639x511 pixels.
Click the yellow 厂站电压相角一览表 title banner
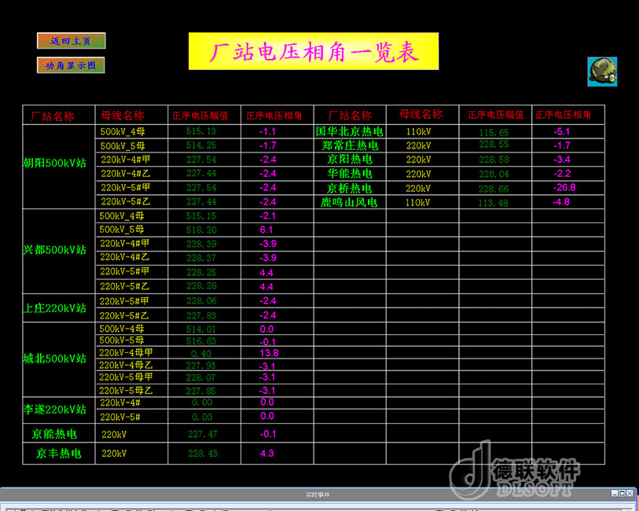click(x=313, y=52)
